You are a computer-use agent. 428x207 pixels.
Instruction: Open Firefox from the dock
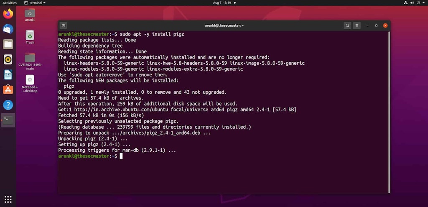[8, 14]
